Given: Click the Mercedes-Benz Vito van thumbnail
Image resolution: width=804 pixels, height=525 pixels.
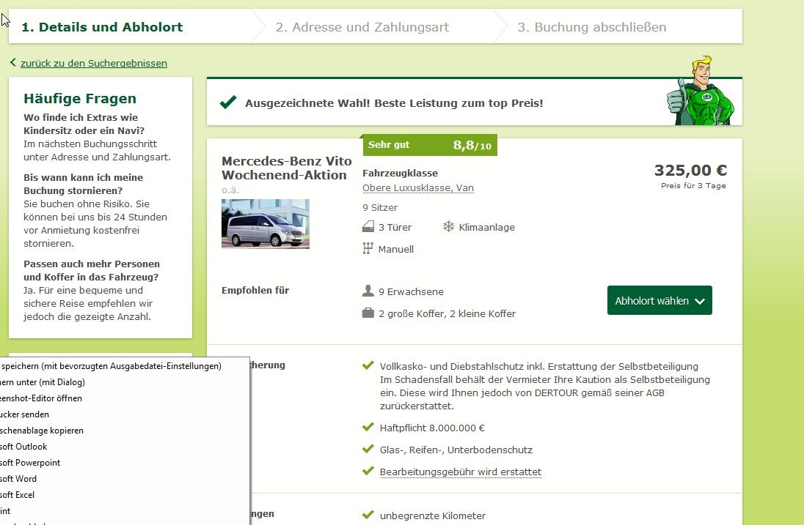Looking at the screenshot, I should coord(266,224).
